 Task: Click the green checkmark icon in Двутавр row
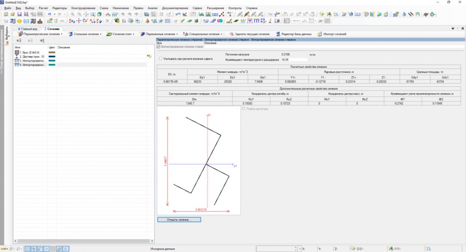point(149,56)
